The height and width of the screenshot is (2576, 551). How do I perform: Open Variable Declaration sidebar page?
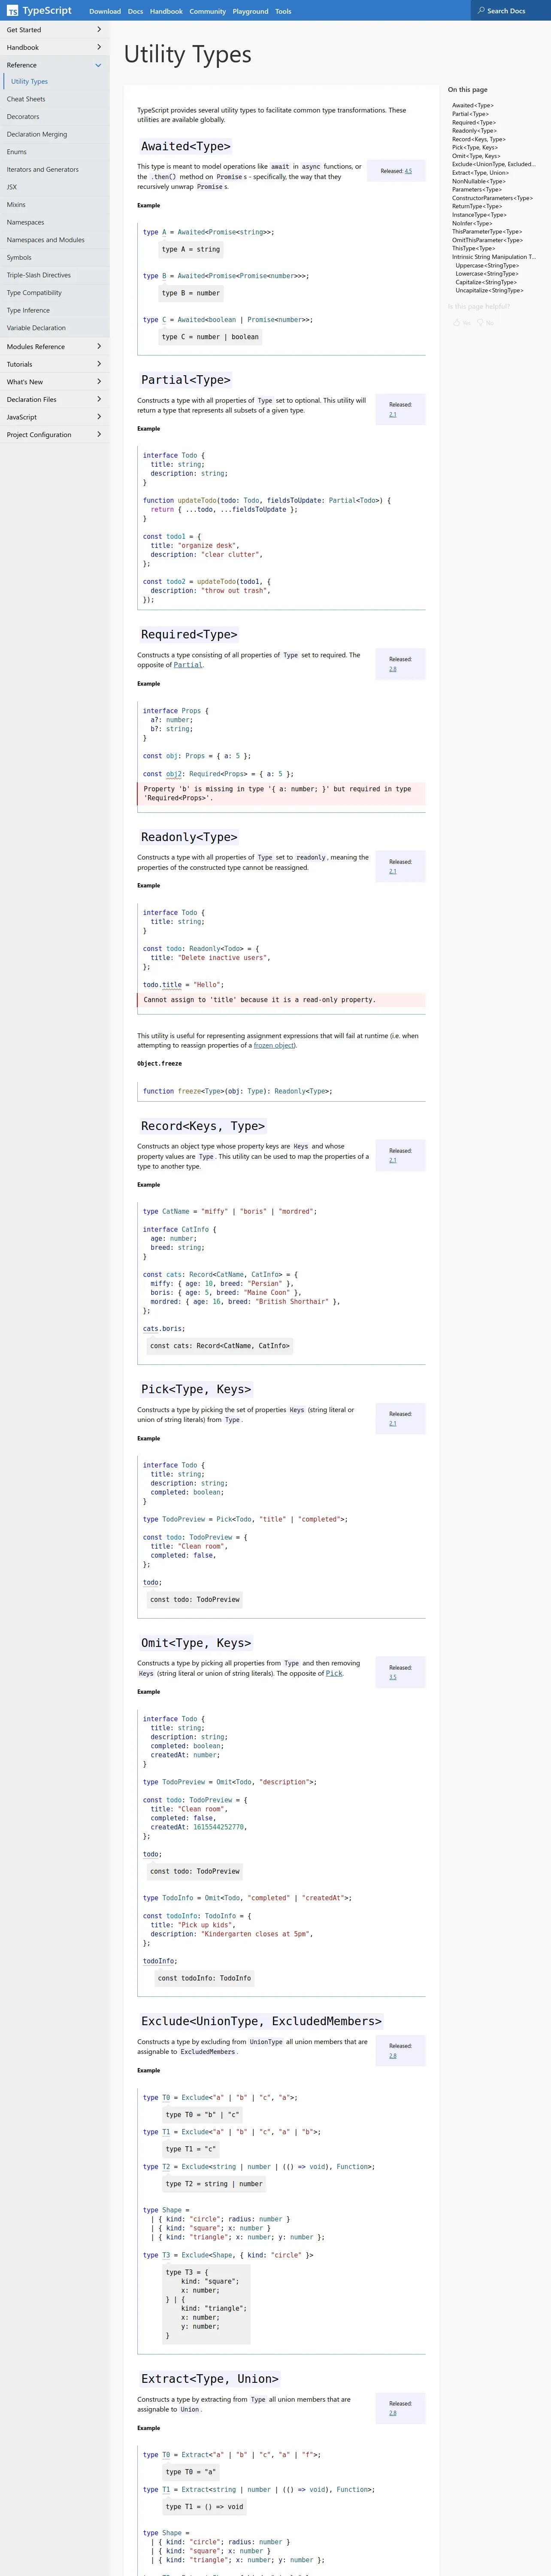tap(54, 328)
